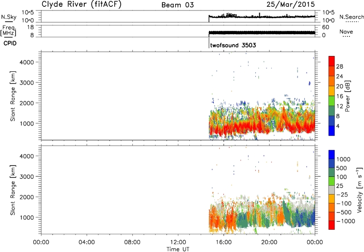
Task: Click the 'CPID' label
Action: [10, 43]
